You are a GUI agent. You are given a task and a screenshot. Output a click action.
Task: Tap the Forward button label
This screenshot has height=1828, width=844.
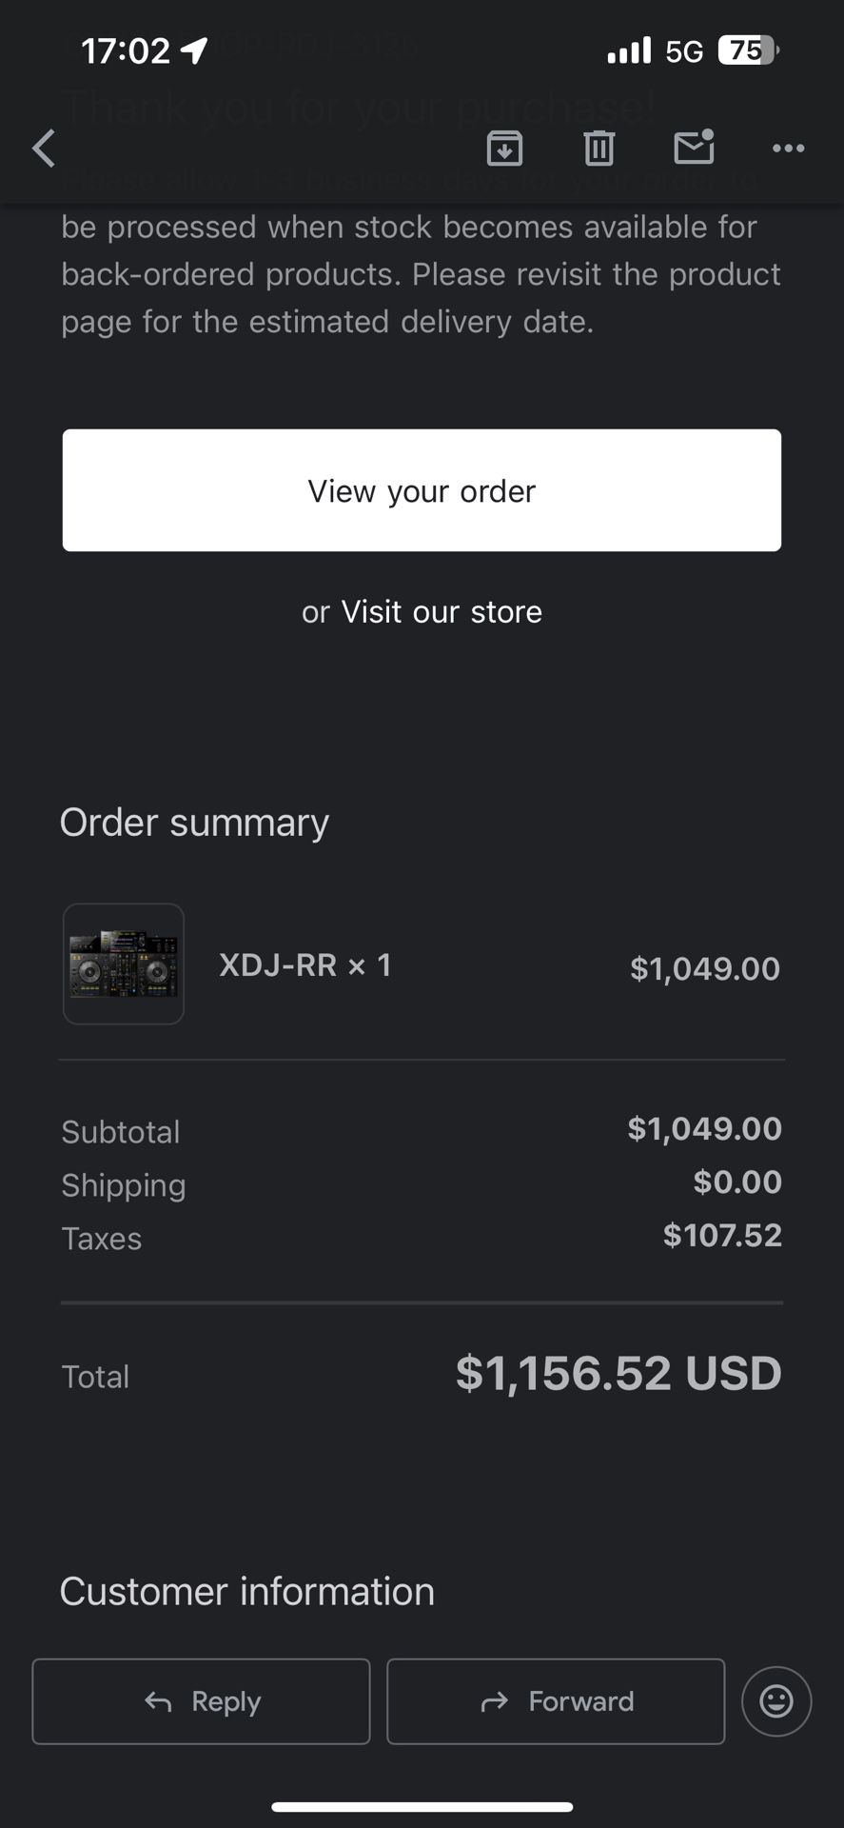[x=581, y=1701]
